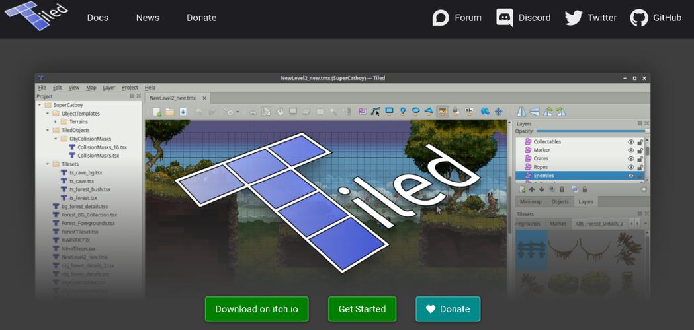Click the Rotate Left toolbar icon
Screen dimensions: 694x330
tap(548, 112)
